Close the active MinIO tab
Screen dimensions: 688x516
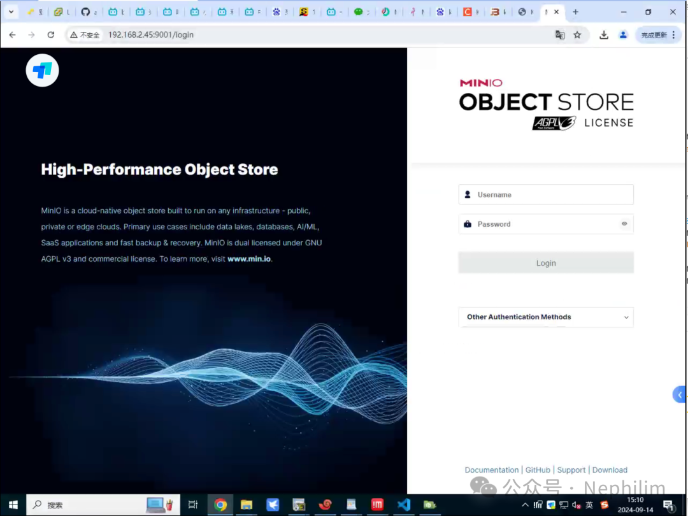[x=556, y=12]
